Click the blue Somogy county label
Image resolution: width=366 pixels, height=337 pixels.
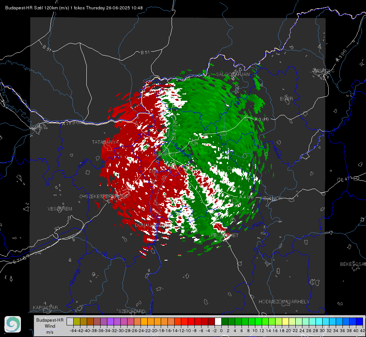click(74, 277)
